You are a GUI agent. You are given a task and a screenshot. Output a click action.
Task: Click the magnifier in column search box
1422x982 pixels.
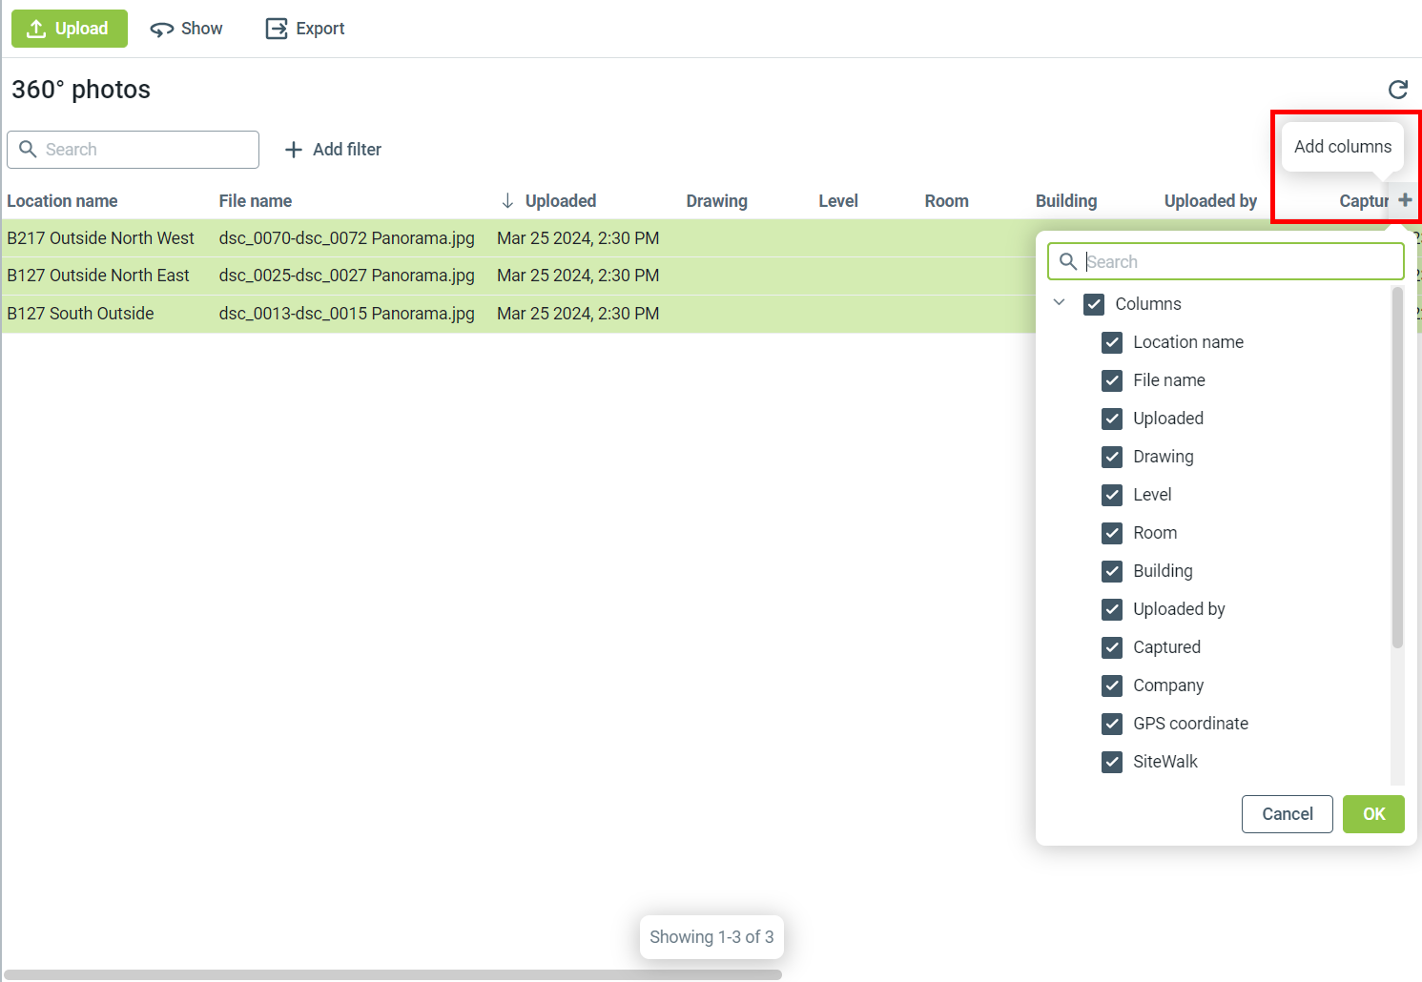(1068, 262)
